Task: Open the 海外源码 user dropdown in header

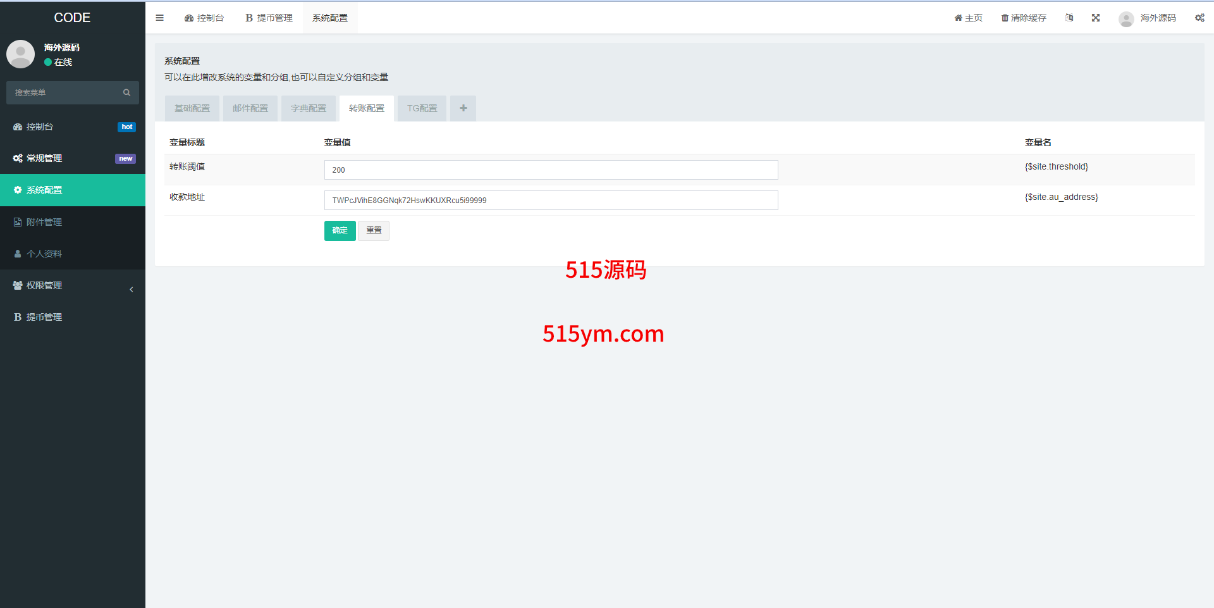Action: coord(1148,18)
